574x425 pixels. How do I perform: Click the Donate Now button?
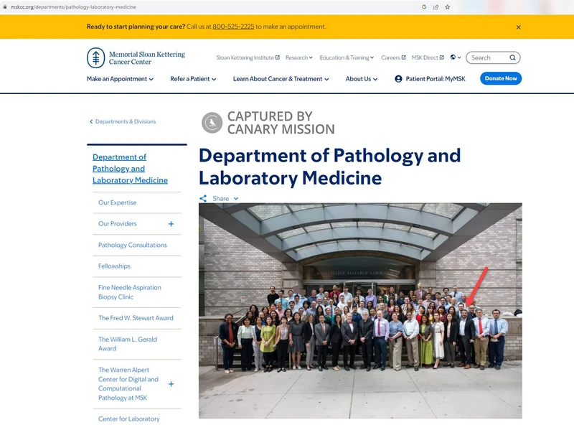(x=500, y=79)
